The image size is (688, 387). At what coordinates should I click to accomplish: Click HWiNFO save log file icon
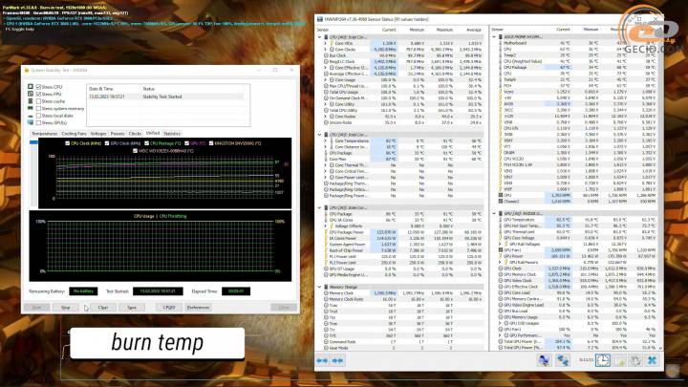(x=620, y=360)
